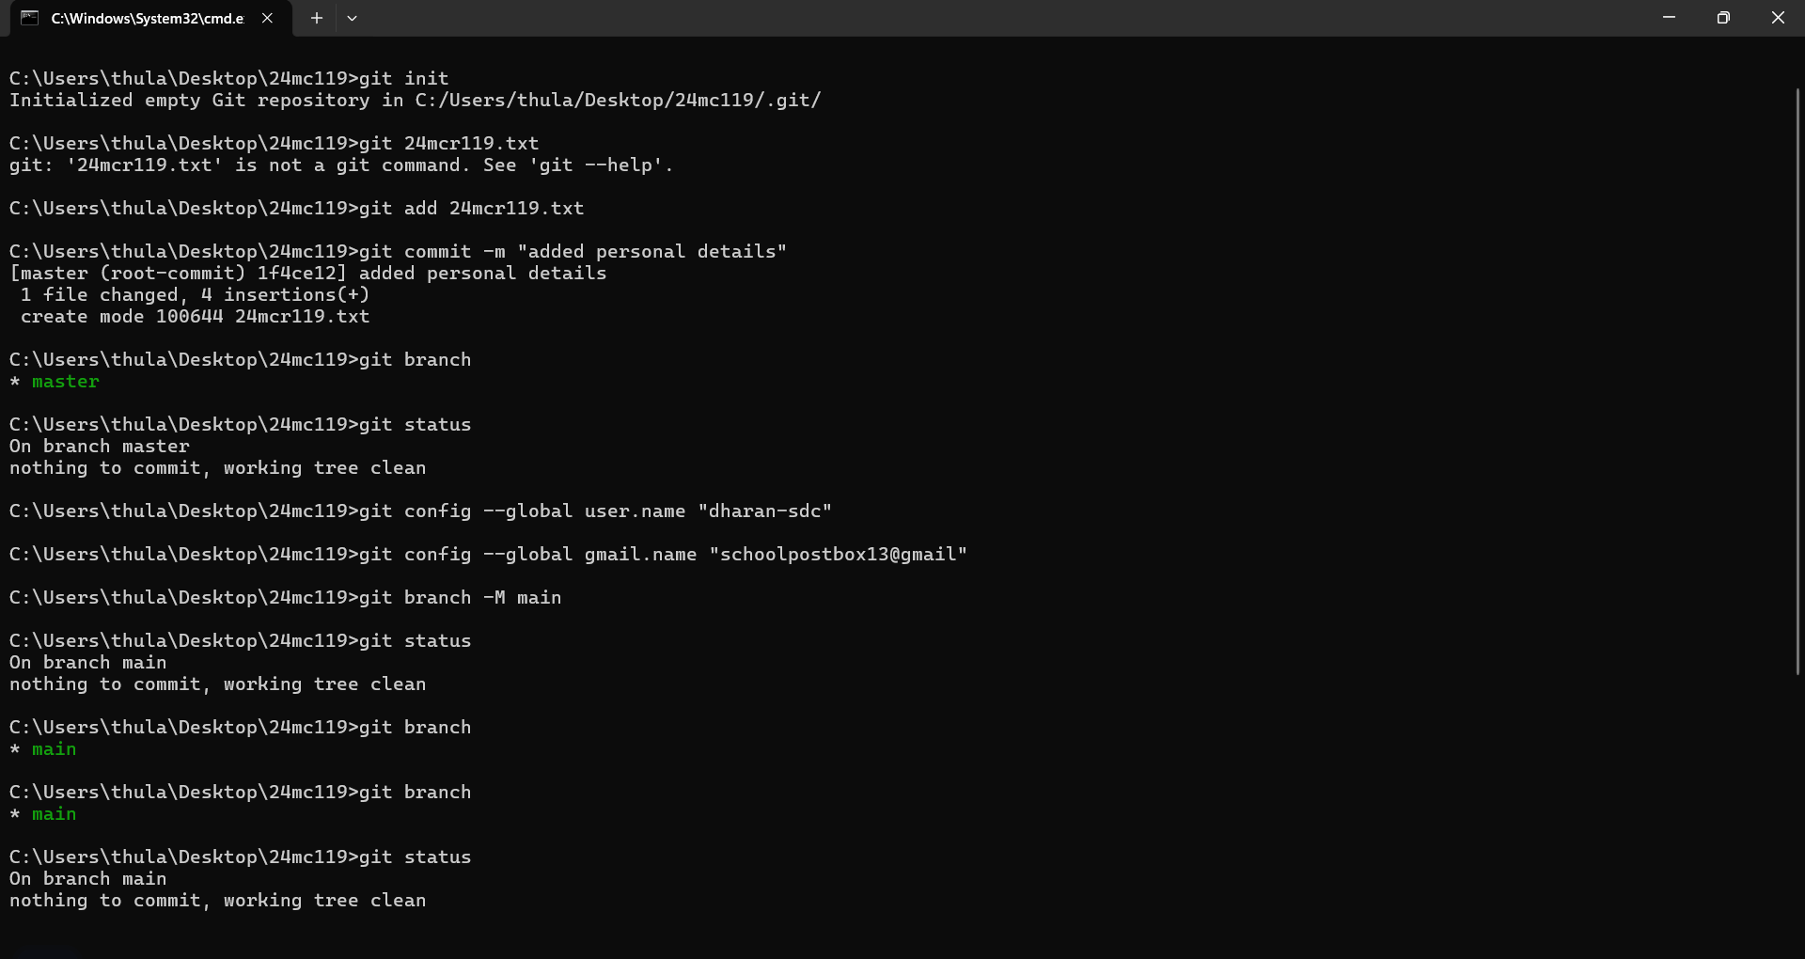Click 'Initialized empty Git repository' output line

416,101
